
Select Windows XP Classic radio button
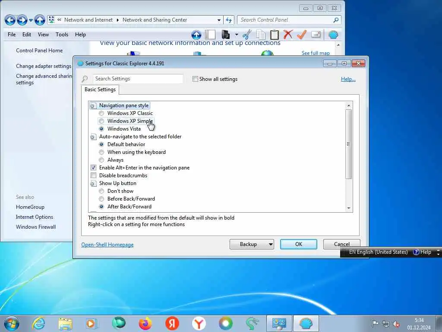click(101, 113)
